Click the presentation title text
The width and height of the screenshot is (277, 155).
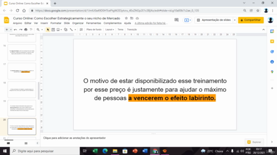pyautogui.click(x=67, y=18)
